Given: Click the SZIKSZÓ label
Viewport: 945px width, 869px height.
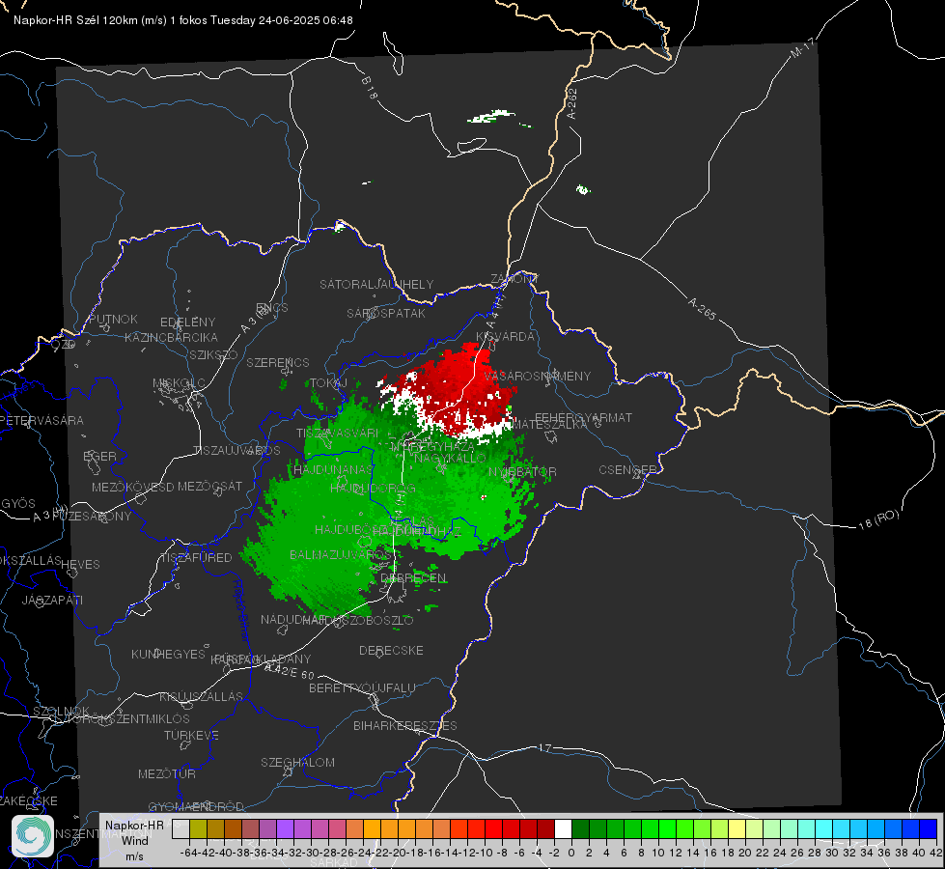Looking at the screenshot, I should coord(214,355).
